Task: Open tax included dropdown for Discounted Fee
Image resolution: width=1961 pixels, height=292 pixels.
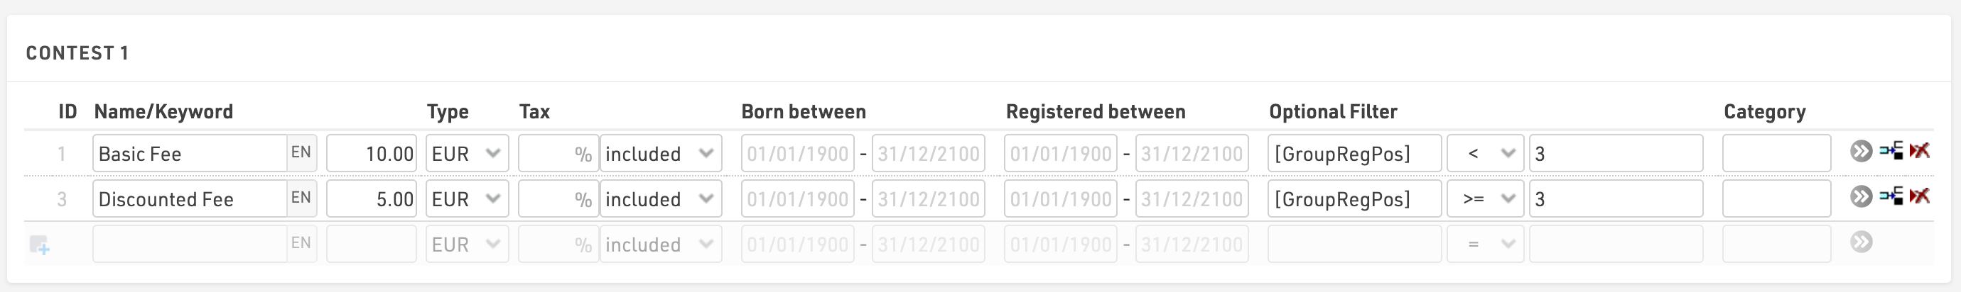Action: pyautogui.click(x=660, y=198)
